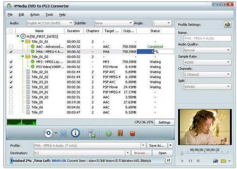Open the Sample Rate dropdown
The height and width of the screenshot is (169, 237).
[x=207, y=62]
